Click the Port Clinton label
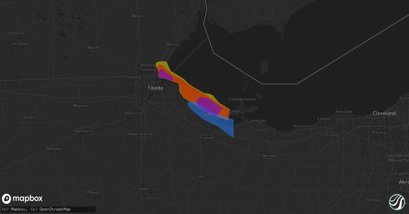Viewport: 409px width, 214px height. [x=231, y=111]
